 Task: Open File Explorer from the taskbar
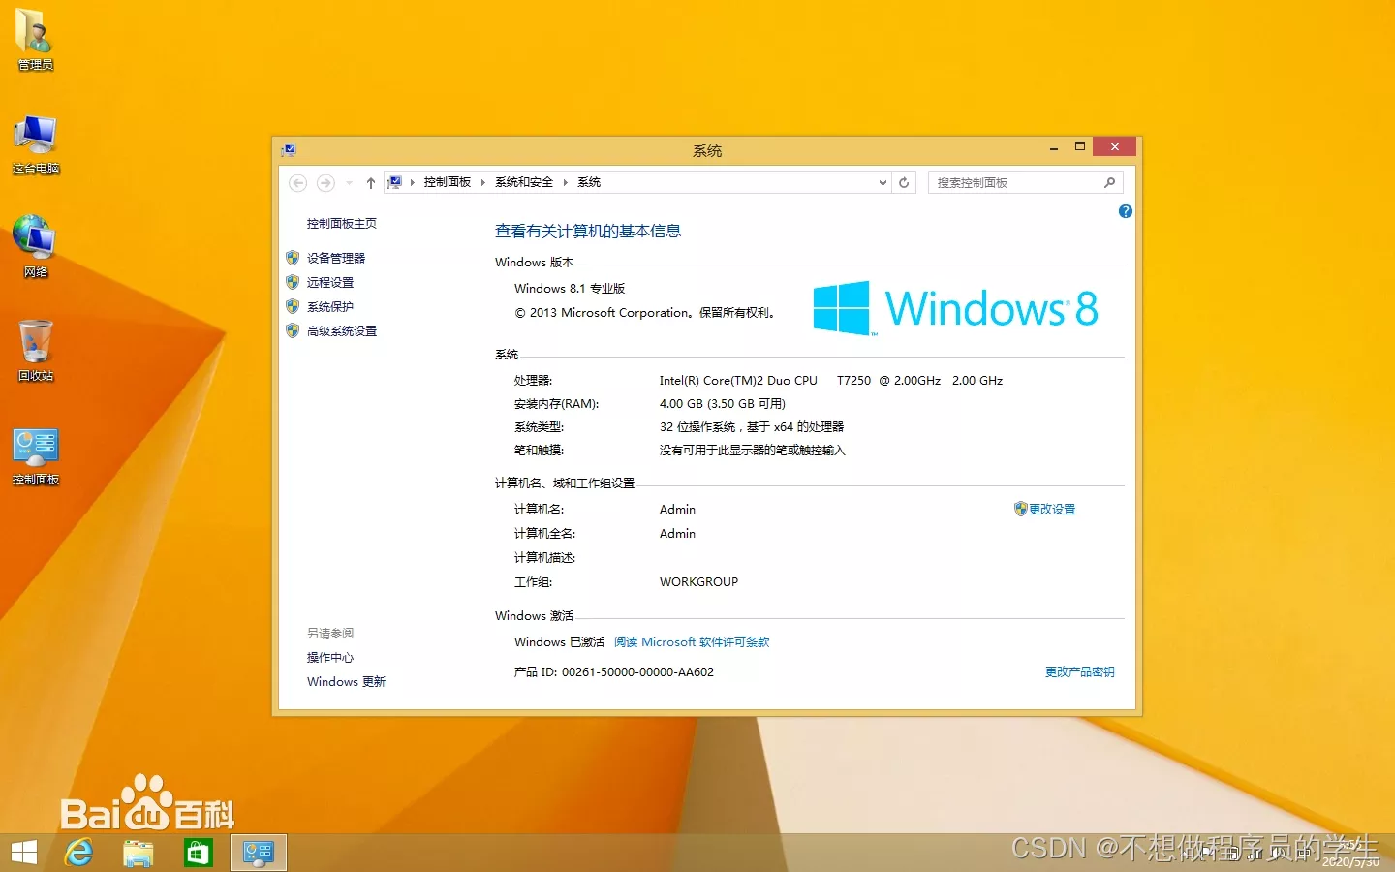139,853
